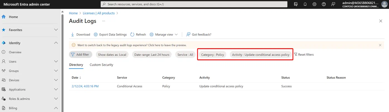Click the Success status cell
Viewport: 389px width, 112px height.
point(286,86)
